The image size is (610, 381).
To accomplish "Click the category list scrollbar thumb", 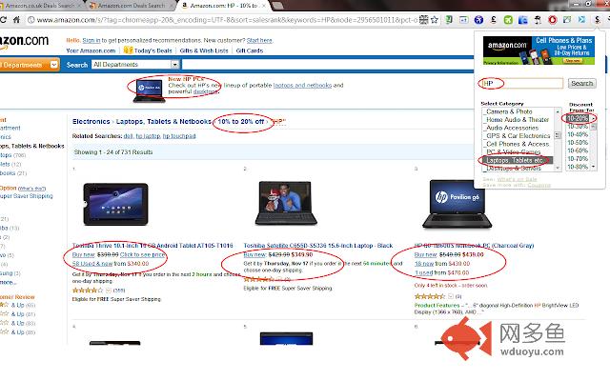I will [x=558, y=135].
